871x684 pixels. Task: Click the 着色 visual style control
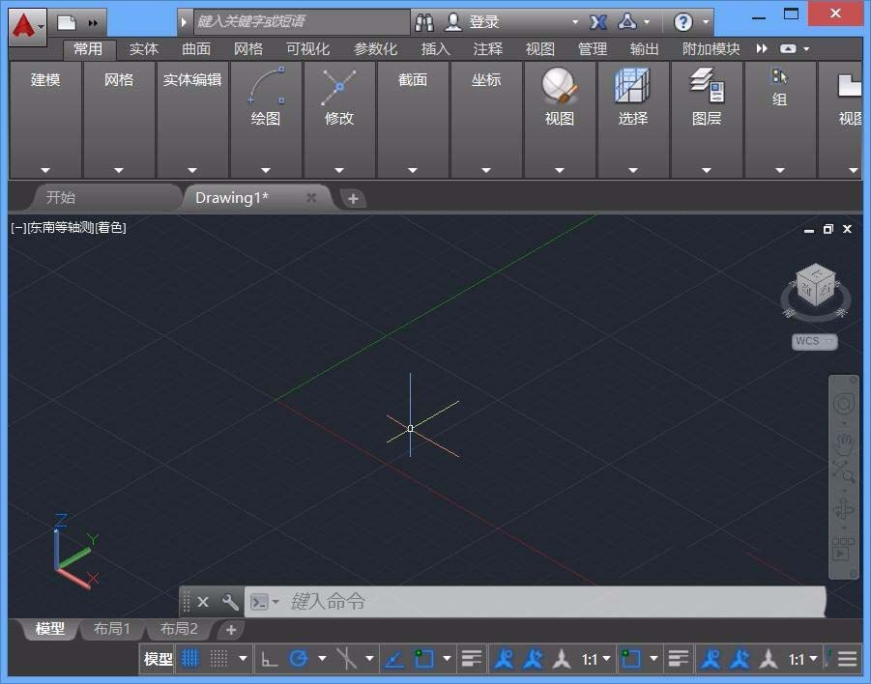(x=110, y=227)
